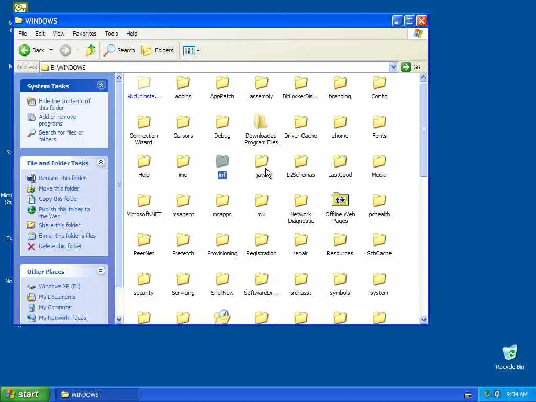Open My Computer in Other Places
The image size is (536, 402).
pyautogui.click(x=50, y=307)
